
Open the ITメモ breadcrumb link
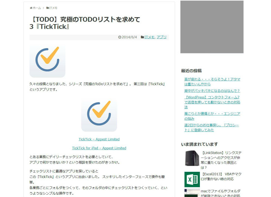[x=53, y=8]
